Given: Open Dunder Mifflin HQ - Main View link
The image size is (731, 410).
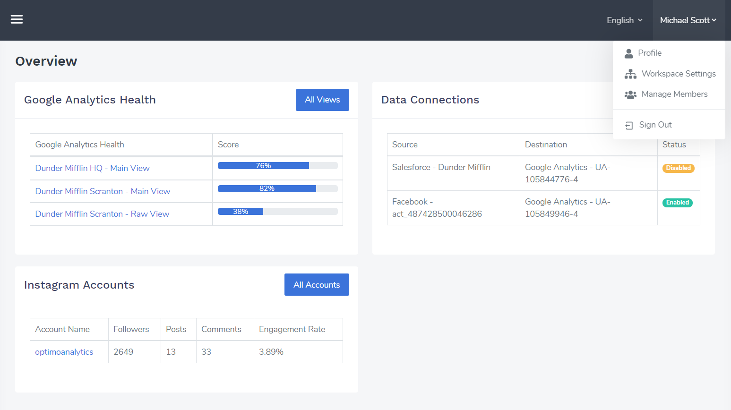Looking at the screenshot, I should click(x=93, y=168).
